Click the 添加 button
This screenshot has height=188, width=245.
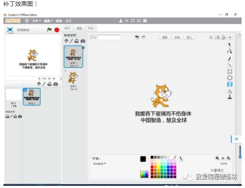coord(177,38)
